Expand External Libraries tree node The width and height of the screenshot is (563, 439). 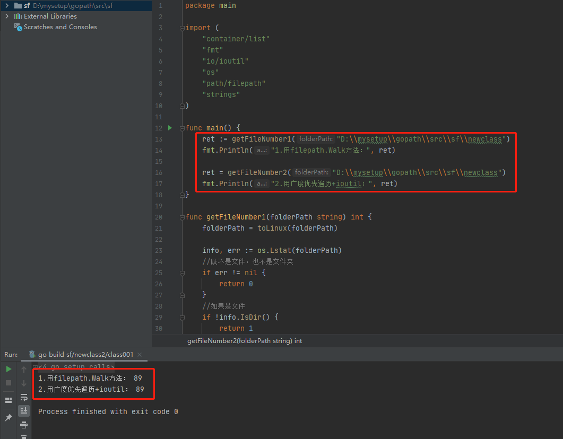point(7,16)
